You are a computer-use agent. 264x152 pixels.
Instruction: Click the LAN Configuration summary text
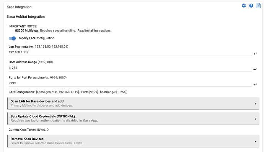68,92
